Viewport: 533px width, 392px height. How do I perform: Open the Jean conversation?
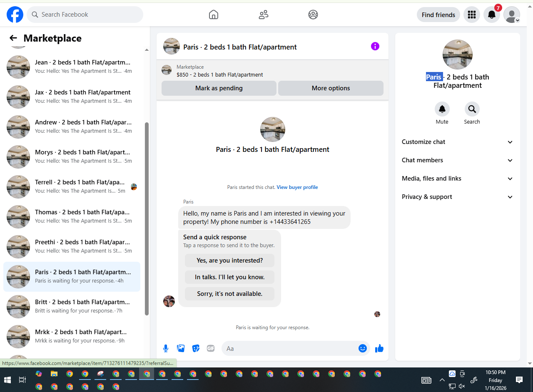point(72,67)
